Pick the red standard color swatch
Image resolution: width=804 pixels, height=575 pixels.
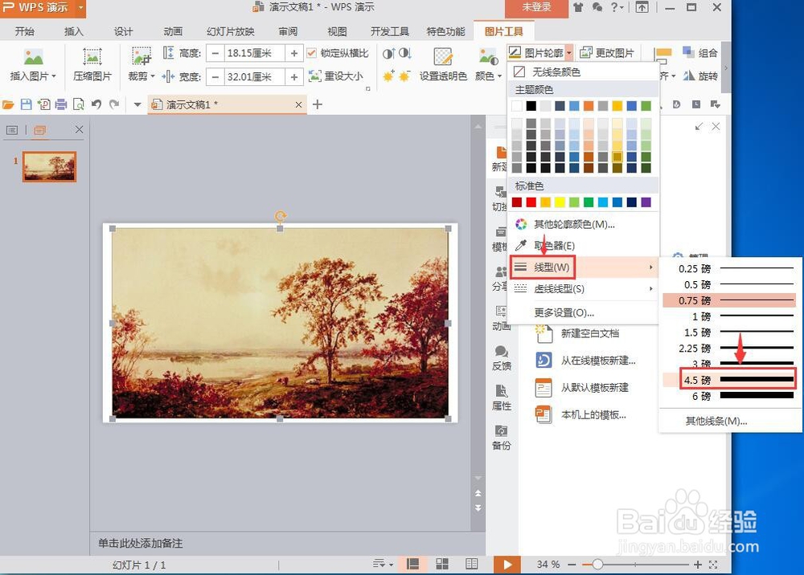531,202
